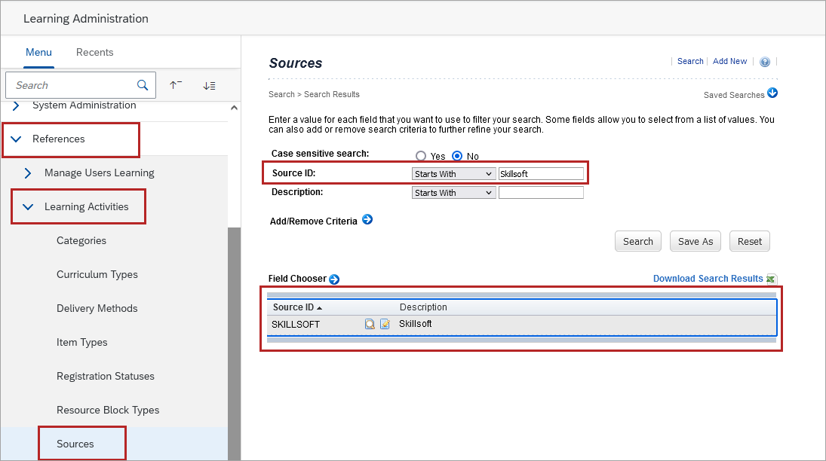826x461 pixels.
Task: Click the Save As button
Action: (x=695, y=241)
